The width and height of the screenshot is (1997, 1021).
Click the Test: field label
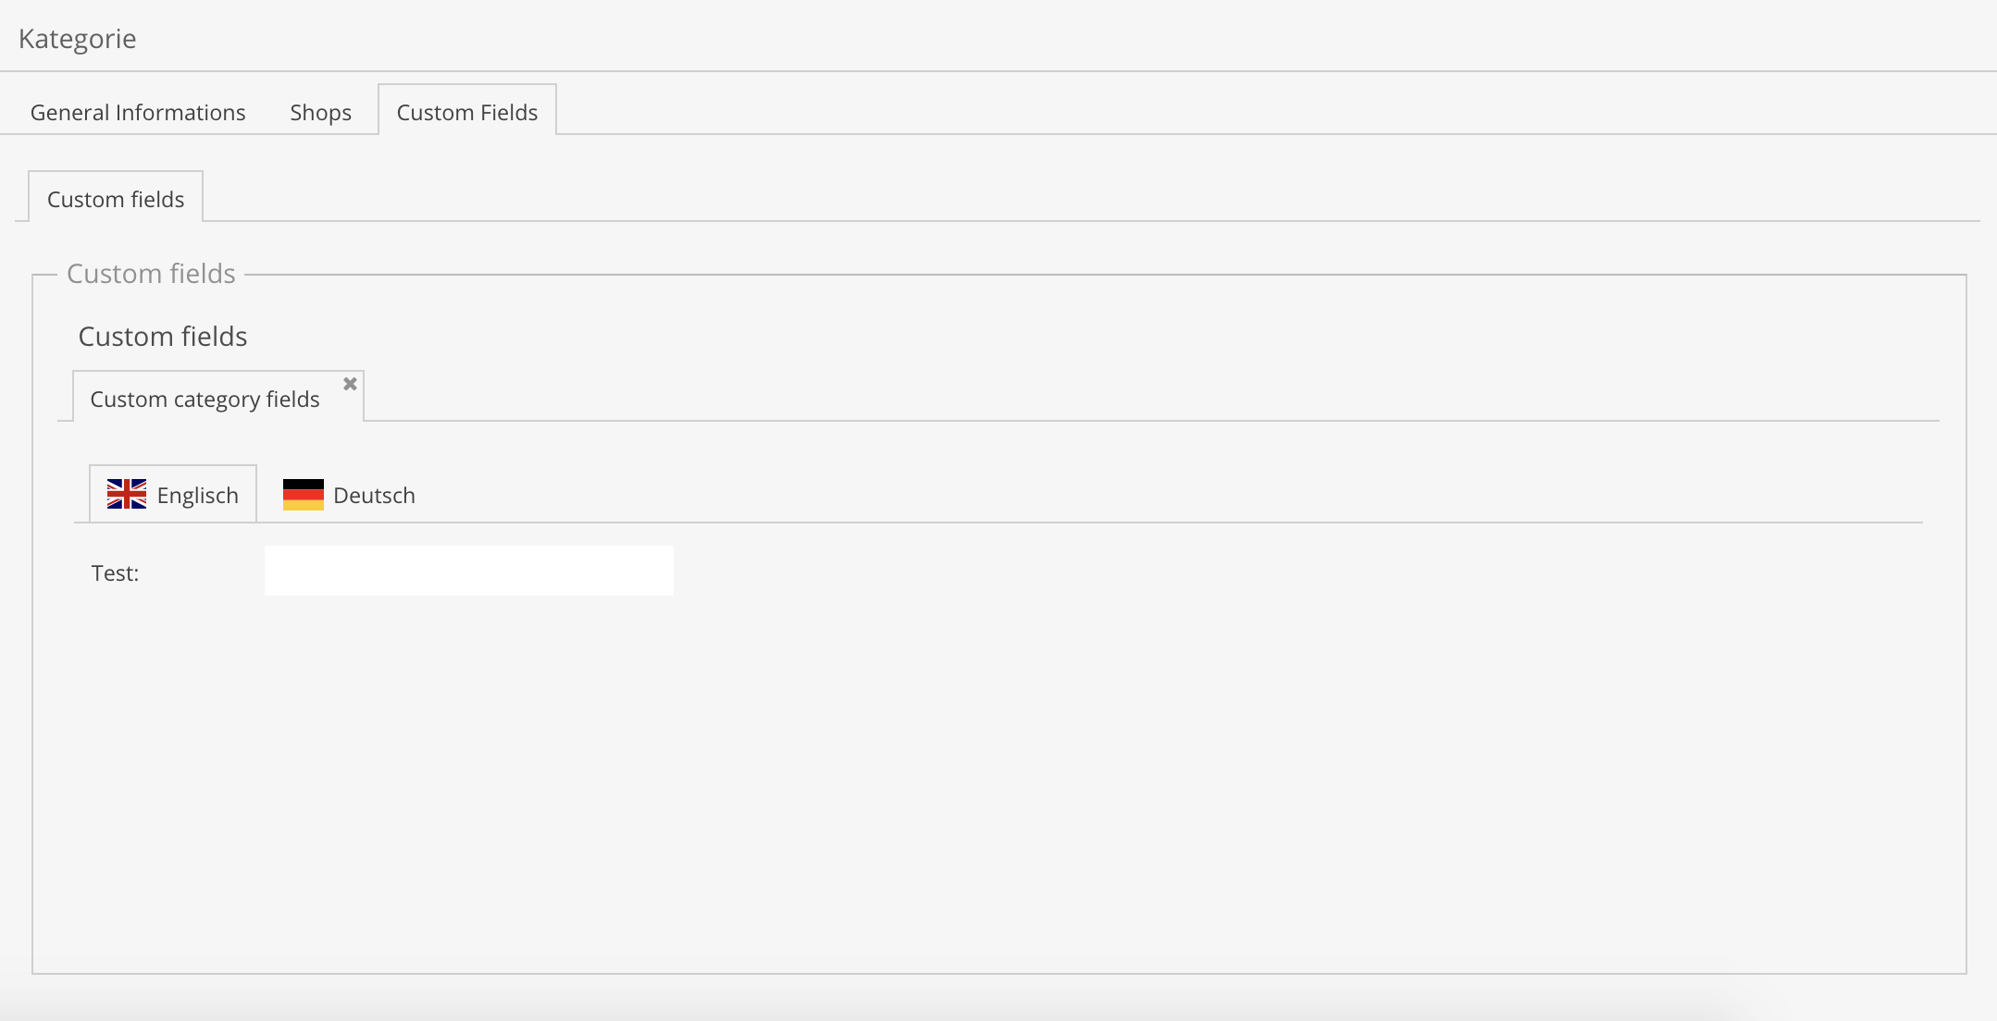[115, 573]
